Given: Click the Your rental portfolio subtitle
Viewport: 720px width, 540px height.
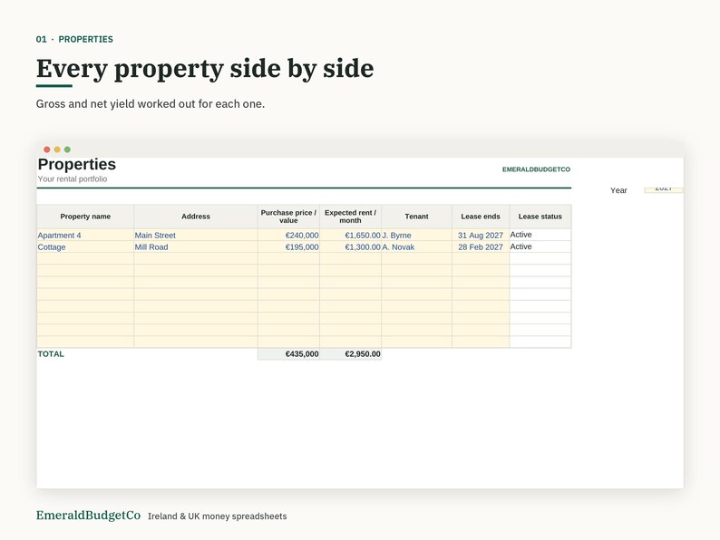Looking at the screenshot, I should click(x=73, y=178).
